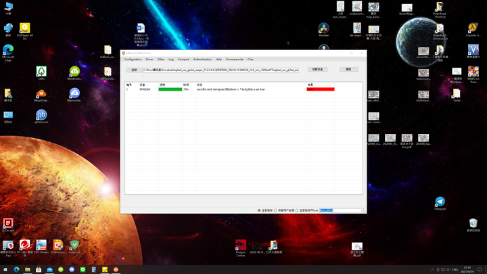Viewport: 487px width, 274px height.
Task: Open the 4kvideodownloader desktop icon
Action: pos(74,73)
